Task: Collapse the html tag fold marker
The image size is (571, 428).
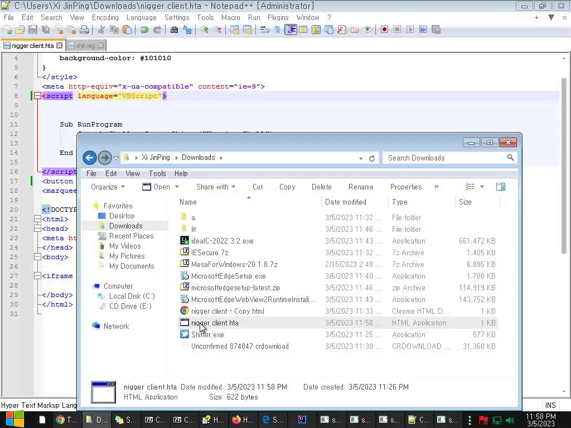Action: point(37,219)
